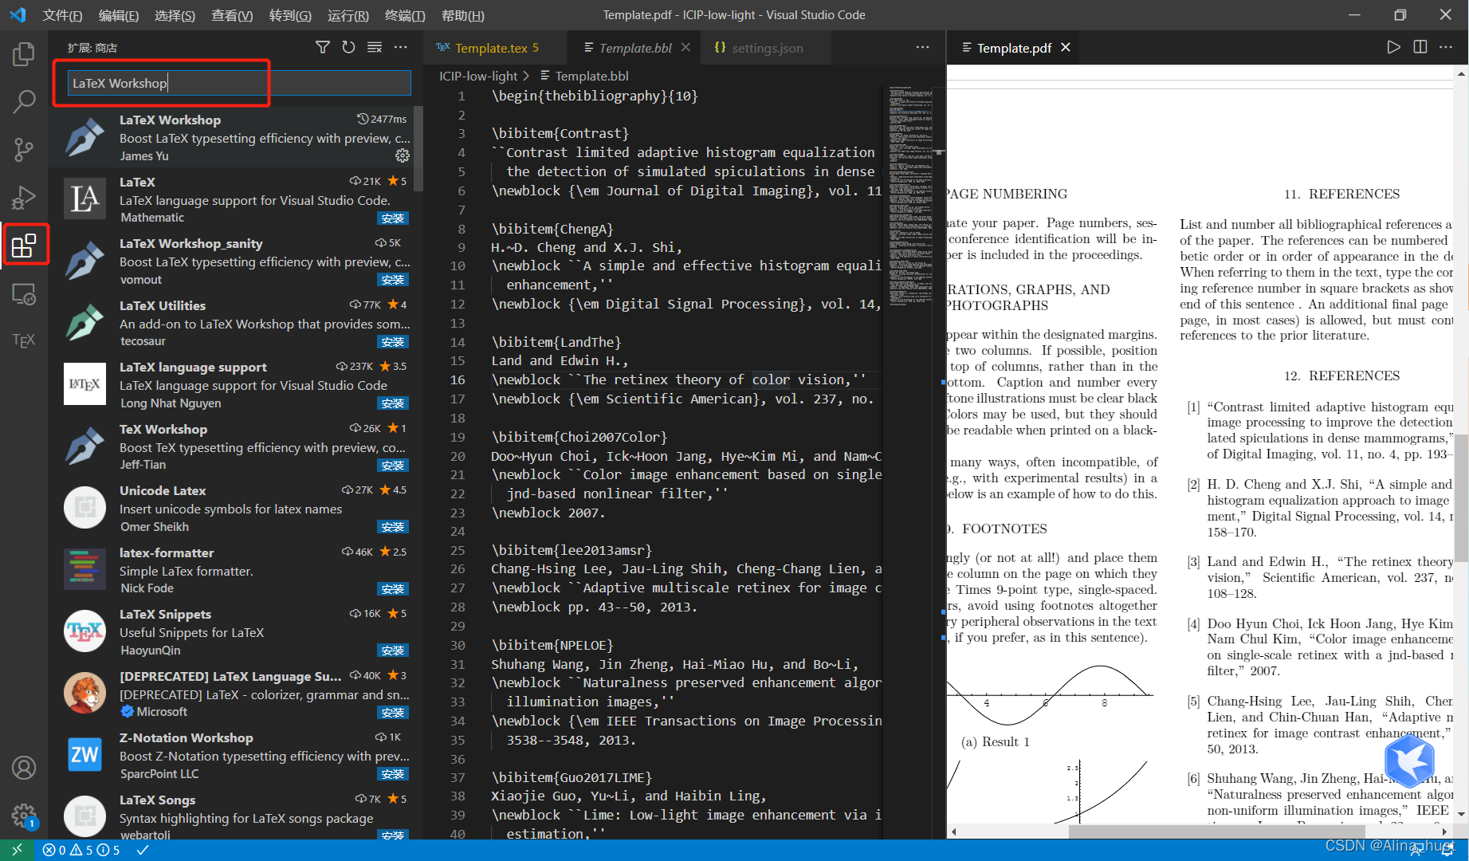Click the VS Code logo icon
Screen dimensions: 1469x861
click(x=18, y=15)
